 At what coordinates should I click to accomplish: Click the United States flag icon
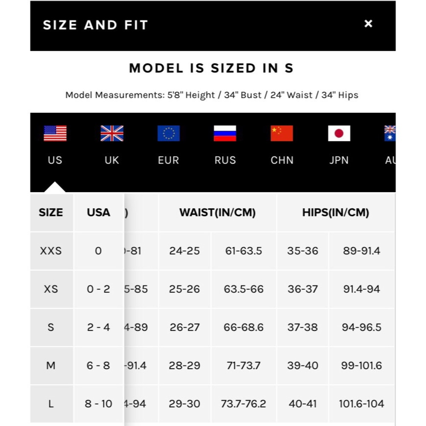[55, 133]
